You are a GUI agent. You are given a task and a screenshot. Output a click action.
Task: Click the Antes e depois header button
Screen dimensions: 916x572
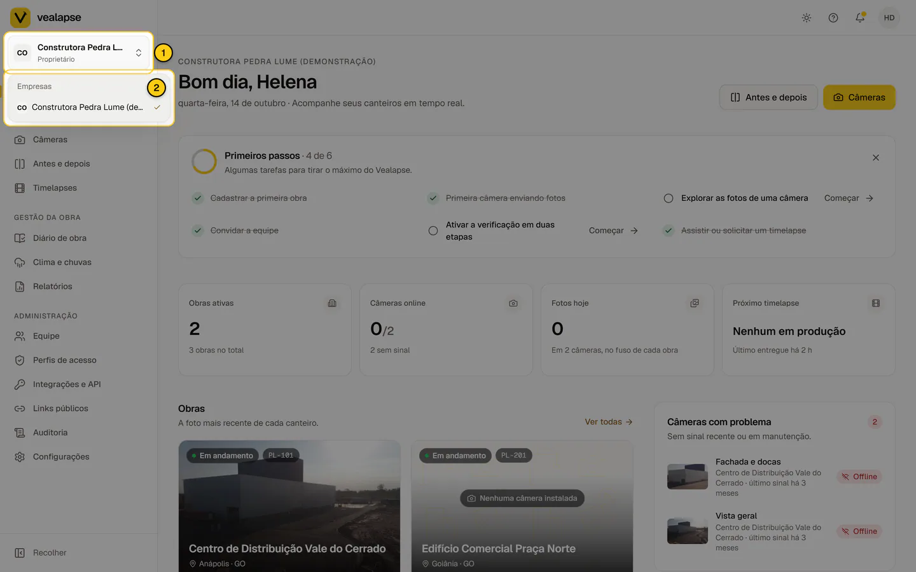click(x=768, y=97)
